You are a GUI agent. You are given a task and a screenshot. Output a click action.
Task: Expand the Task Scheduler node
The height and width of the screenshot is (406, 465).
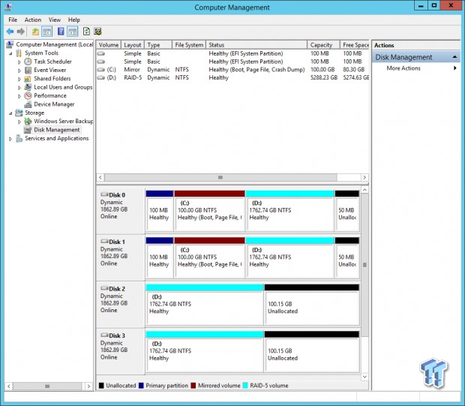[x=19, y=62]
